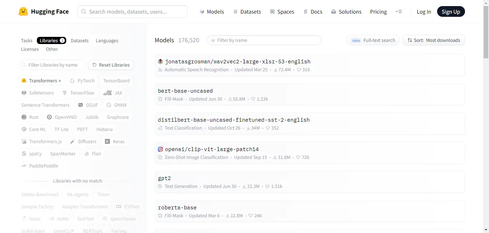This screenshot has width=489, height=233.
Task: Click the jonatasgrosman avatar icon
Action: pos(160,62)
